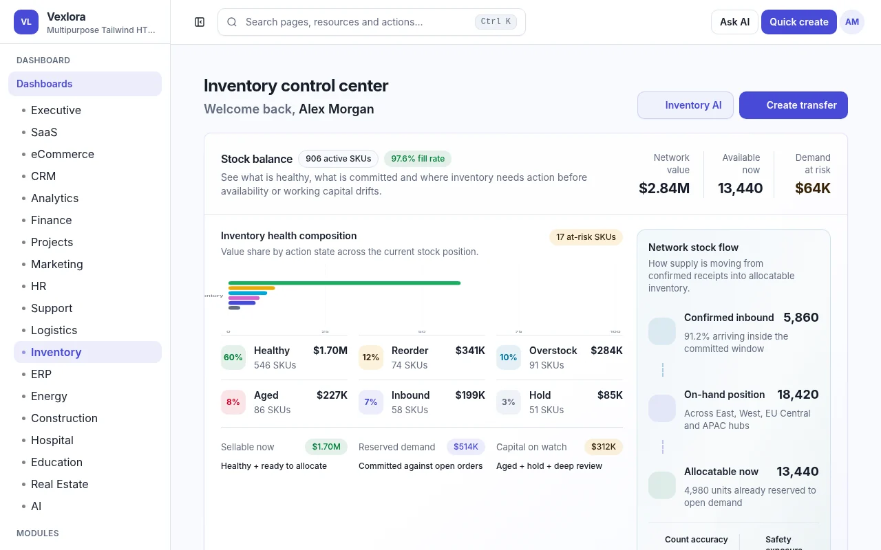Open the ERP dashboard
This screenshot has width=881, height=550.
coord(87,374)
